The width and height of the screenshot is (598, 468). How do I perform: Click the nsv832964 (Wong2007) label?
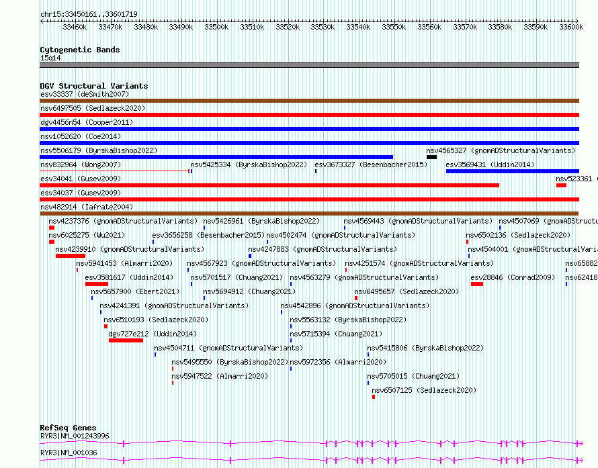point(81,165)
